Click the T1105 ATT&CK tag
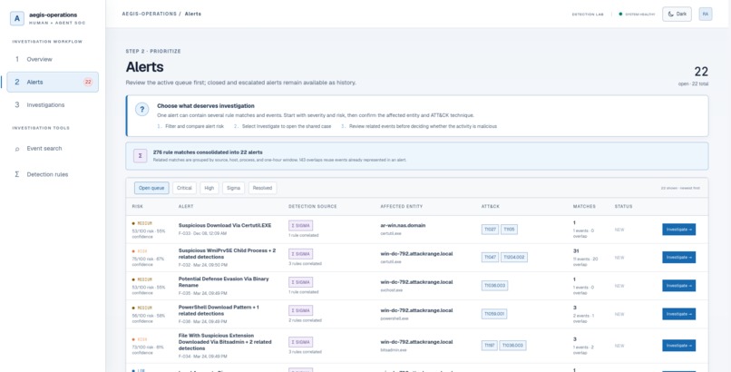This screenshot has width=731, height=372. point(509,230)
